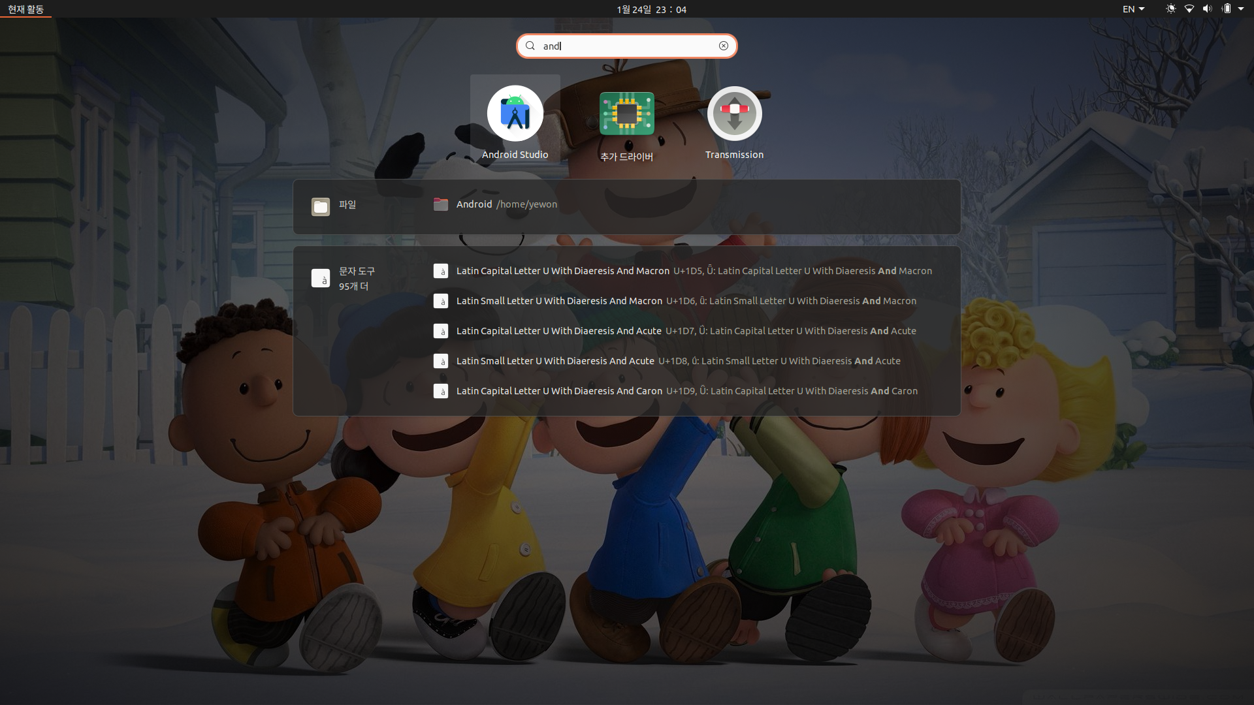Expand the system menu arrow at the top right
This screenshot has width=1254, height=705.
point(1241,9)
